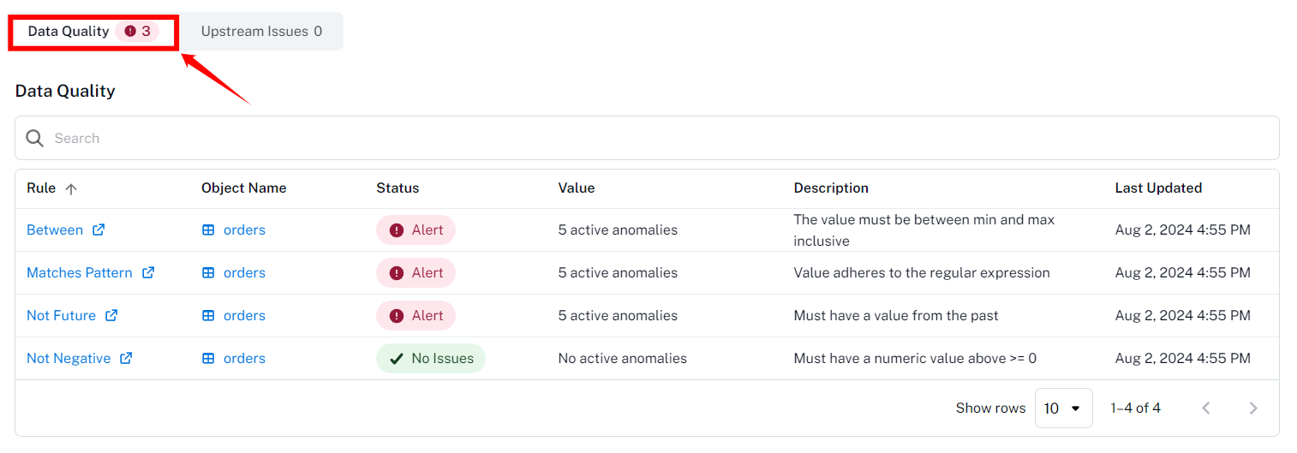Click Alert status badge for Matches Pattern
The width and height of the screenshot is (1297, 453).
click(415, 272)
